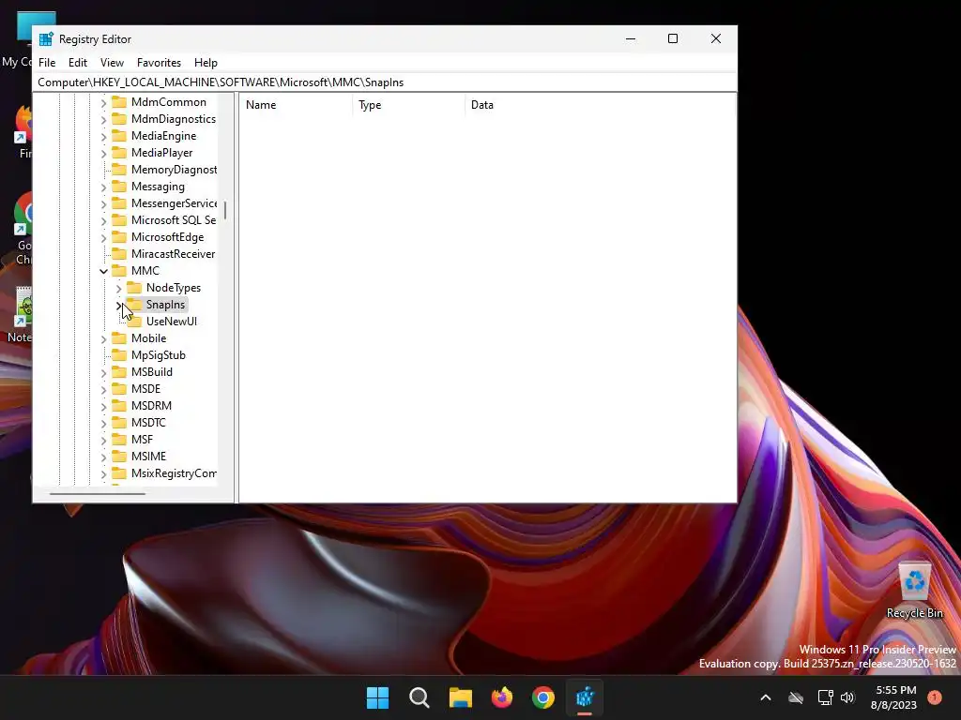Open the View menu
This screenshot has width=961, height=720.
pyautogui.click(x=112, y=63)
